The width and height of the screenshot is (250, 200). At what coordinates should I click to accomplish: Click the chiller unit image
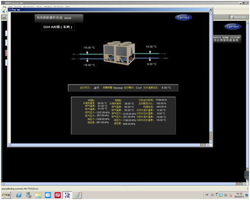[x=119, y=53]
